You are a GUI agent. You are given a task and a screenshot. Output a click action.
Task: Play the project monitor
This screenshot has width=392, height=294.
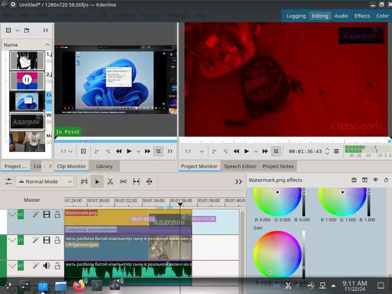point(247,151)
